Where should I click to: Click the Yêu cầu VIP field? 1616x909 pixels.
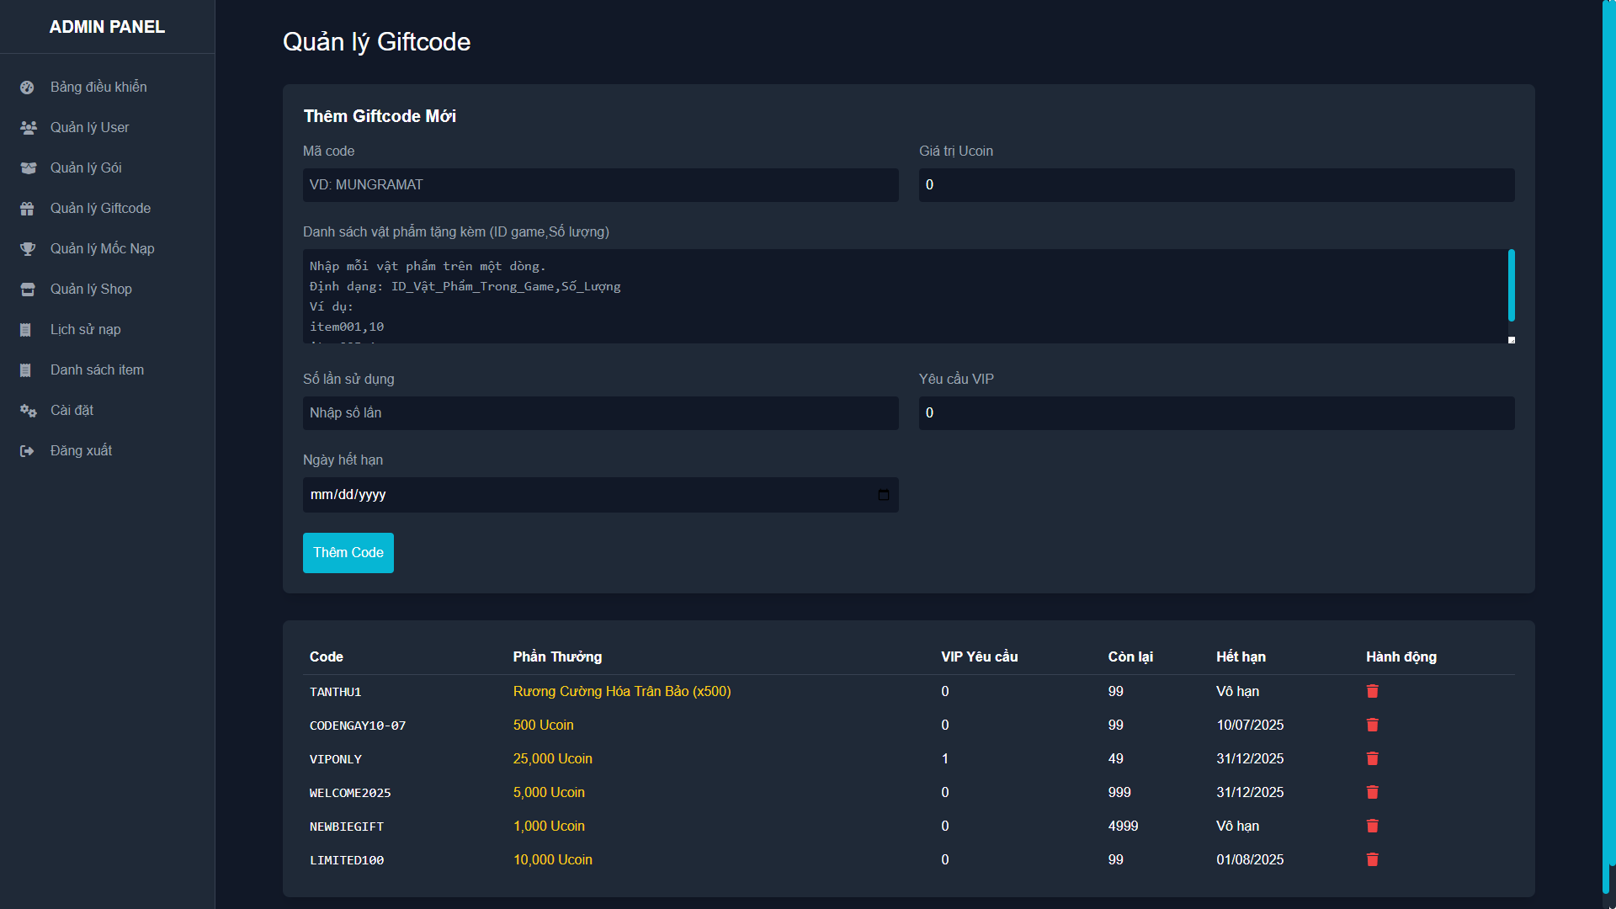click(x=1216, y=413)
